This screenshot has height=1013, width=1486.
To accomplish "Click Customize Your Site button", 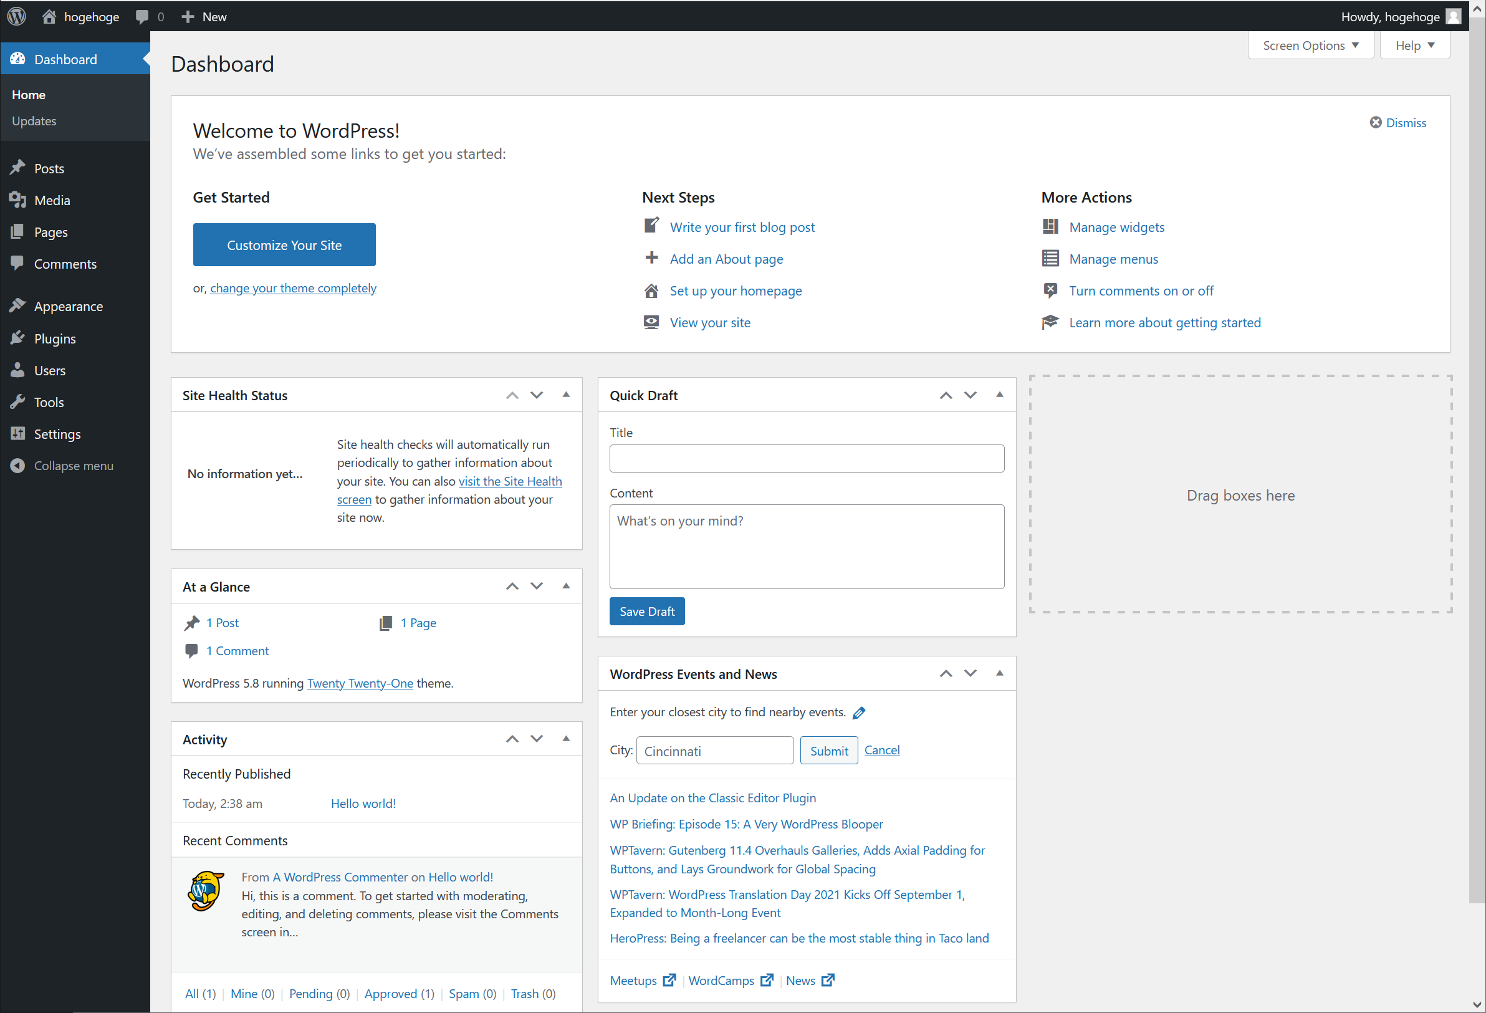I will [x=284, y=244].
